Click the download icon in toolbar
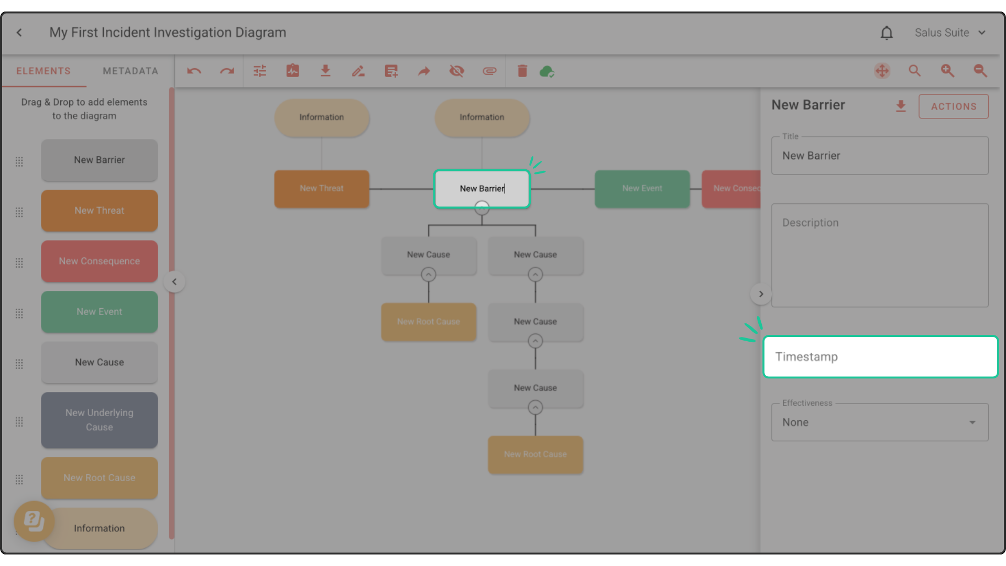The height and width of the screenshot is (566, 1006). pyautogui.click(x=325, y=71)
